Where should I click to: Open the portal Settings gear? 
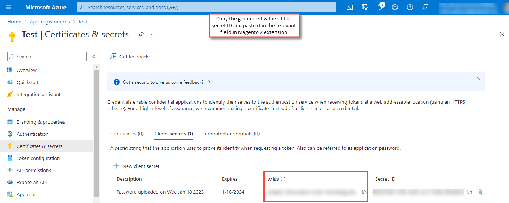coord(395,7)
